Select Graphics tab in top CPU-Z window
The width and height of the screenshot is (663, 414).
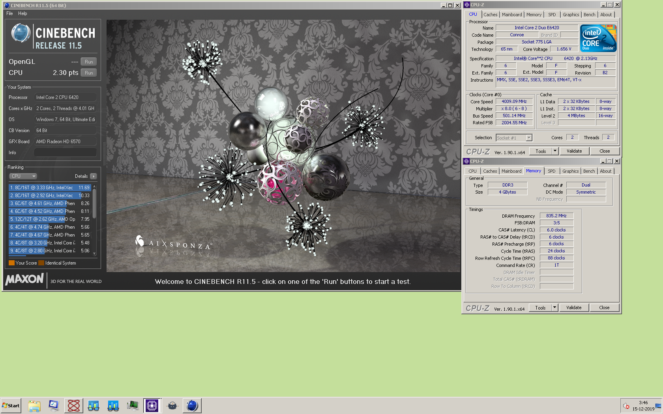click(571, 15)
